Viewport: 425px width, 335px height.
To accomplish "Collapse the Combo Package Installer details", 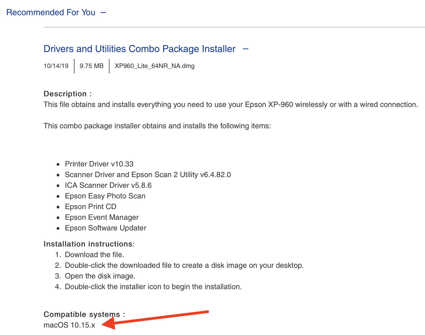I will click(x=246, y=49).
